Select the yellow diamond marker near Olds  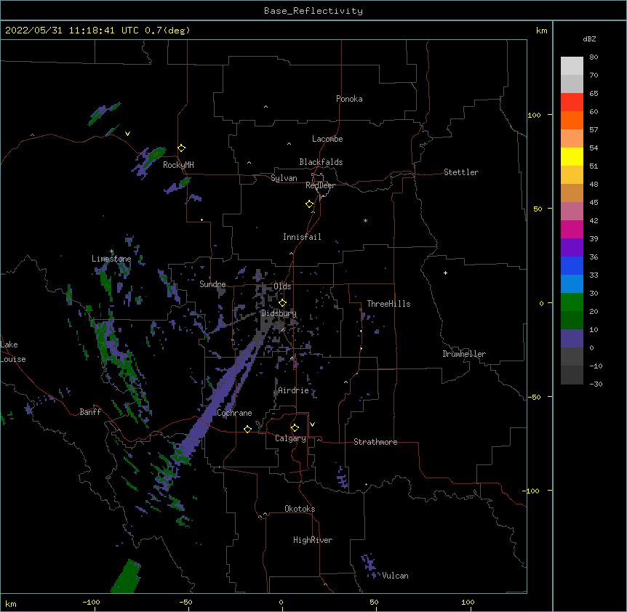[282, 303]
